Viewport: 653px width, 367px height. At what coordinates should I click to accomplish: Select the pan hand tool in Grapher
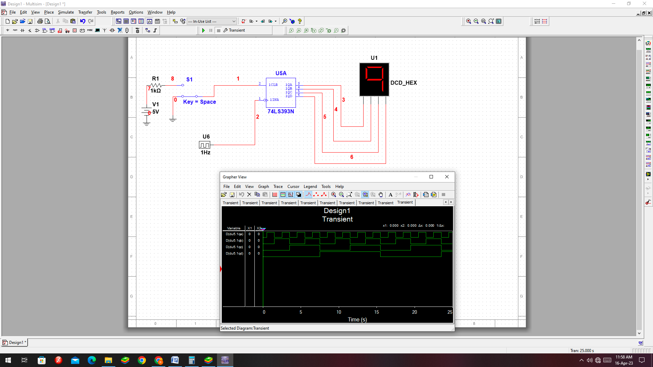point(381,195)
